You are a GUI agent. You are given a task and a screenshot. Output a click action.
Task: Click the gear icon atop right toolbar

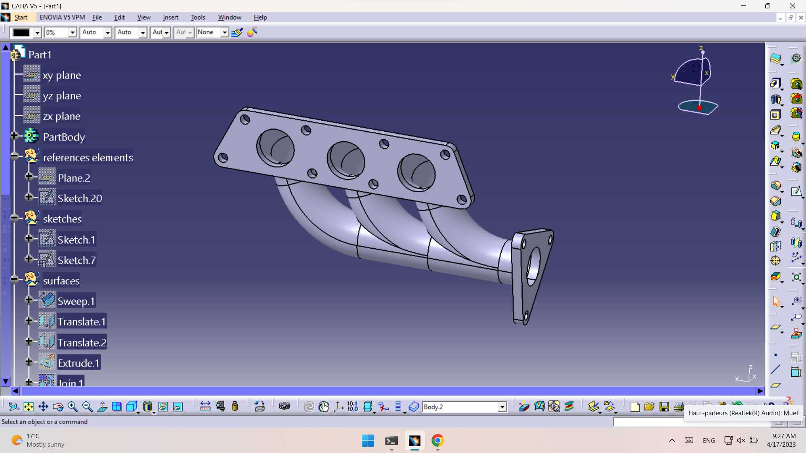(x=796, y=58)
